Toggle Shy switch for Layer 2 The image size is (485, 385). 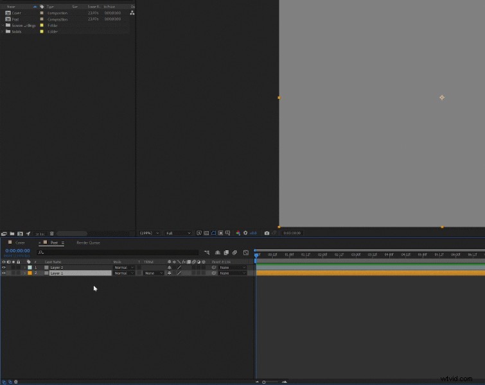pyautogui.click(x=169, y=268)
